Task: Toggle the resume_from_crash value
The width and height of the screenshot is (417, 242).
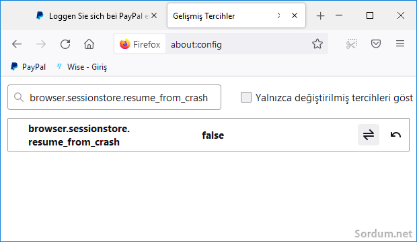Action: click(x=369, y=135)
